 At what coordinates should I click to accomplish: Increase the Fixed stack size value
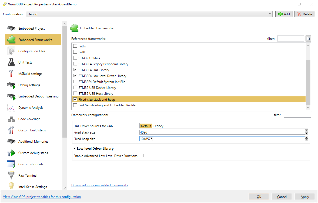pos(306,131)
